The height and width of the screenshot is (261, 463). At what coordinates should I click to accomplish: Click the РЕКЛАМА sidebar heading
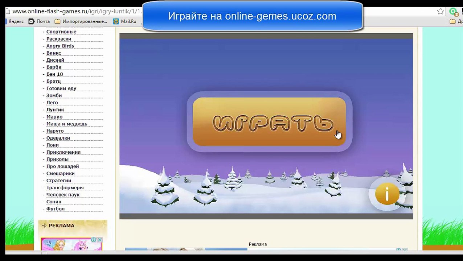(61, 225)
